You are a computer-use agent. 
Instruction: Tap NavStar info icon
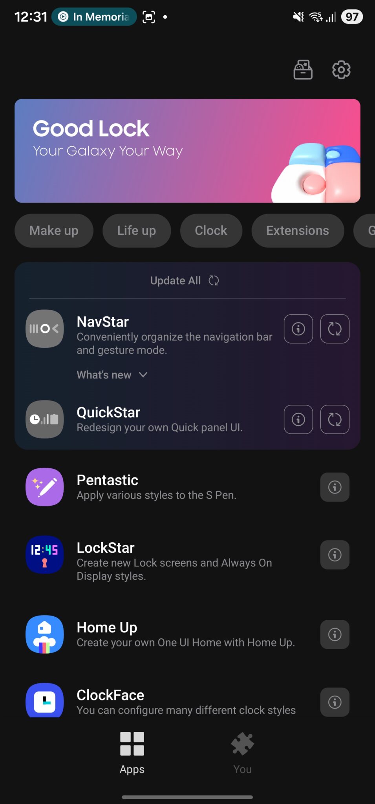click(298, 329)
